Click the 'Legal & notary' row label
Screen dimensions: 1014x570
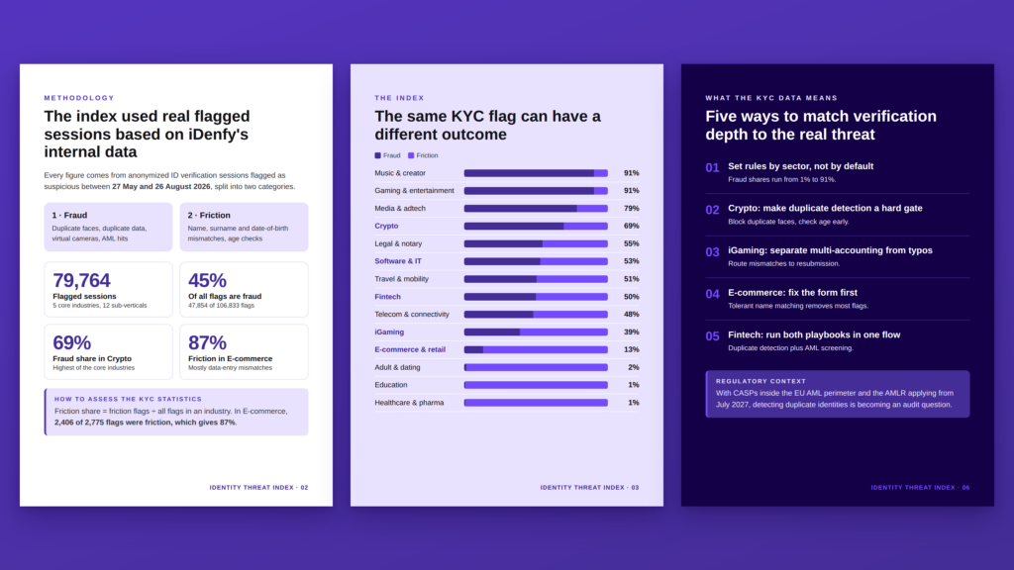tap(398, 243)
